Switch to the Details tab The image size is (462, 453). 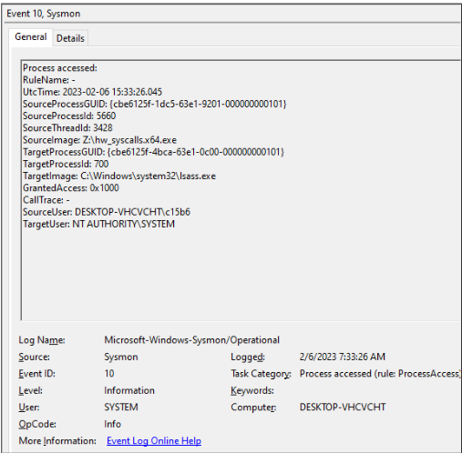click(x=70, y=38)
